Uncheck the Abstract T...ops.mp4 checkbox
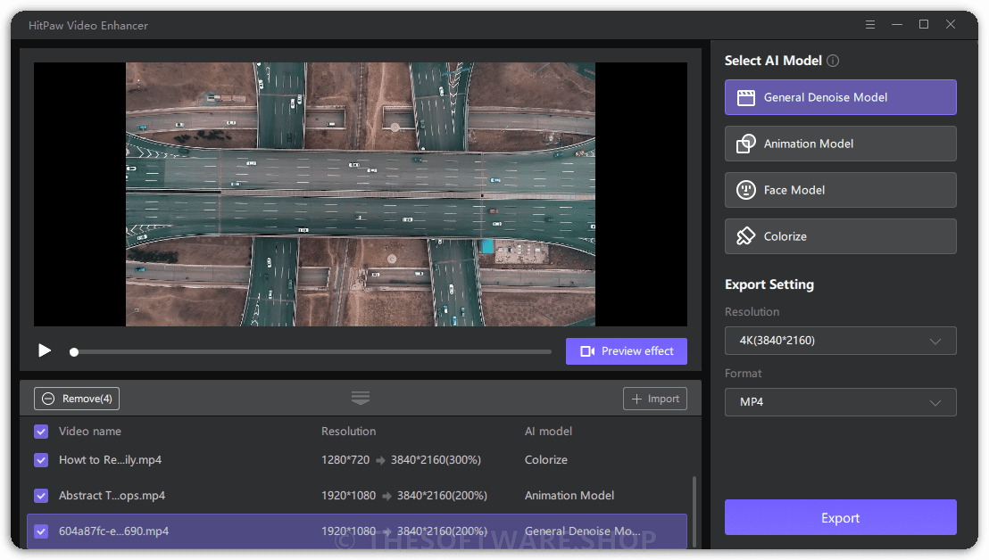 (41, 496)
